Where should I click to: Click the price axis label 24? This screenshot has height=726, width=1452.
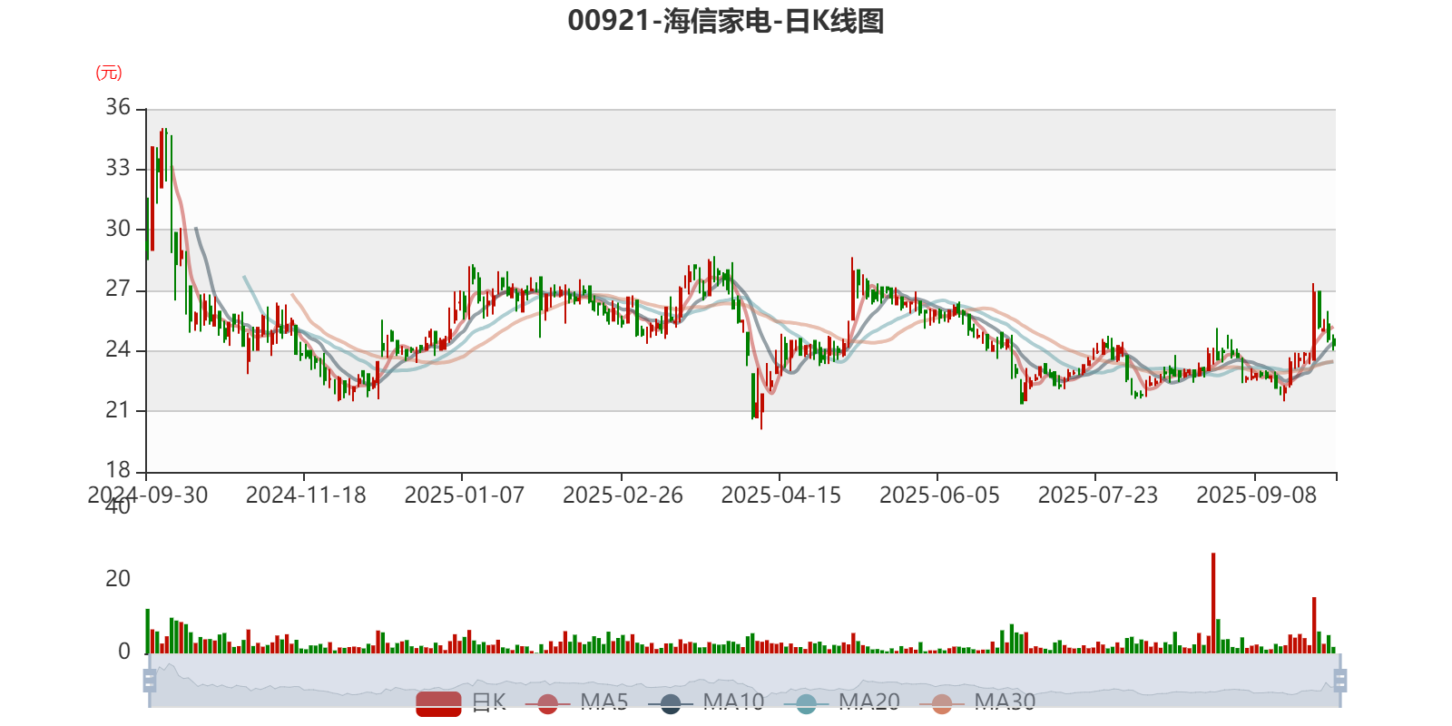point(118,350)
